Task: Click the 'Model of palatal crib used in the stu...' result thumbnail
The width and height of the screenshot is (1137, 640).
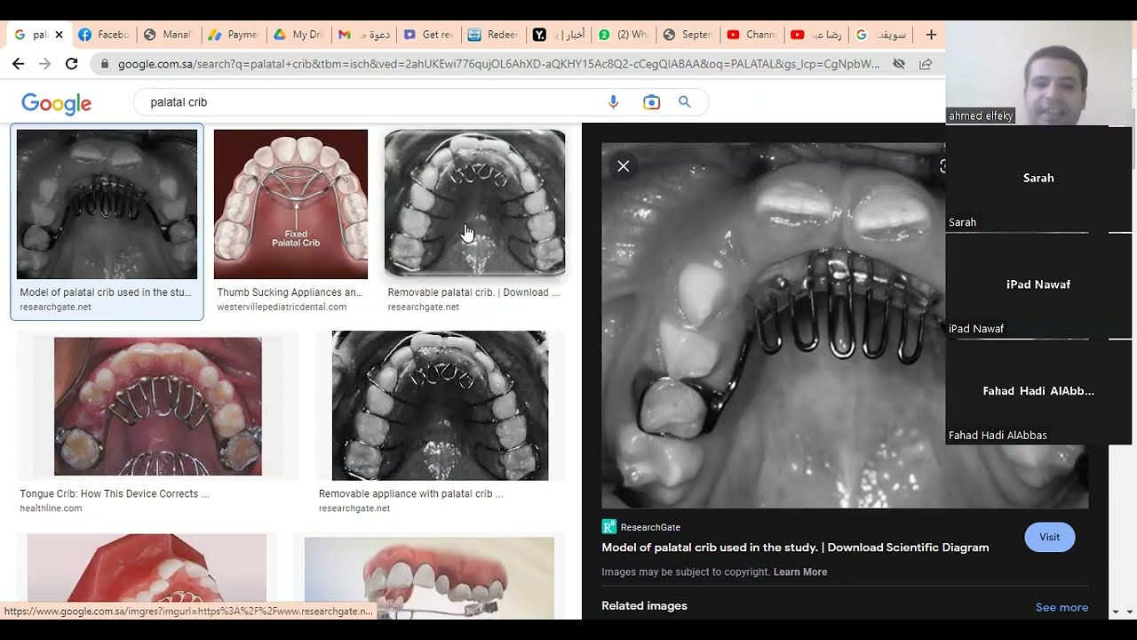Action: [x=107, y=204]
